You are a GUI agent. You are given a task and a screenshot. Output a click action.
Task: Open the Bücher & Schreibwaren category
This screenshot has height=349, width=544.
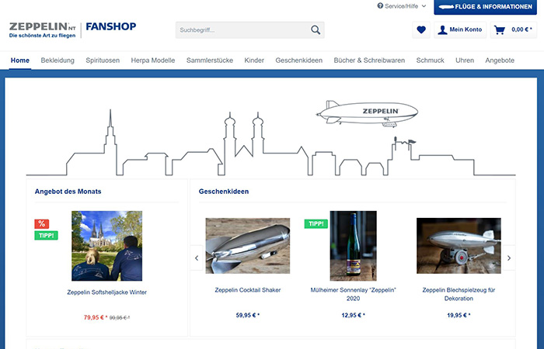pyautogui.click(x=369, y=60)
